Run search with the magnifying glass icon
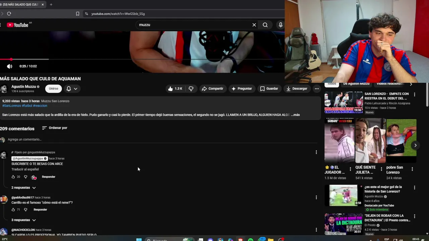The width and height of the screenshot is (429, 241). click(x=265, y=25)
